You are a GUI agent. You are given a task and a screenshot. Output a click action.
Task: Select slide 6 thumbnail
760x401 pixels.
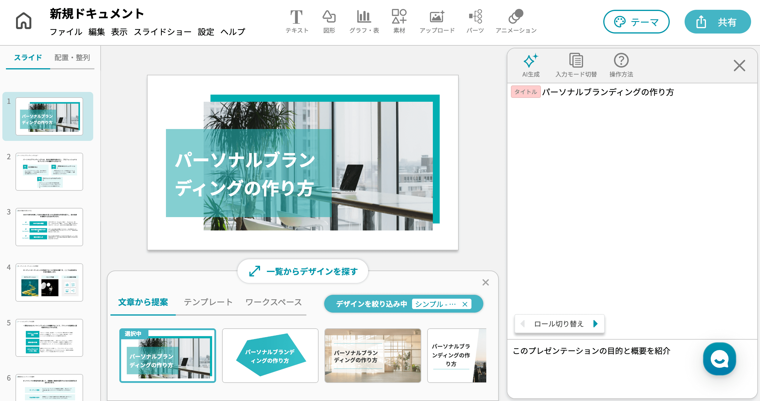49,387
